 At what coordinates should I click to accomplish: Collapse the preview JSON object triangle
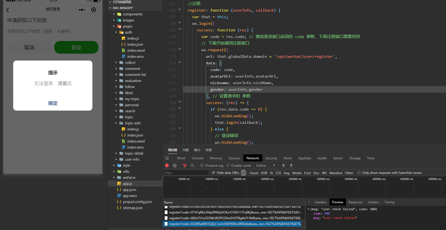coord(309,209)
